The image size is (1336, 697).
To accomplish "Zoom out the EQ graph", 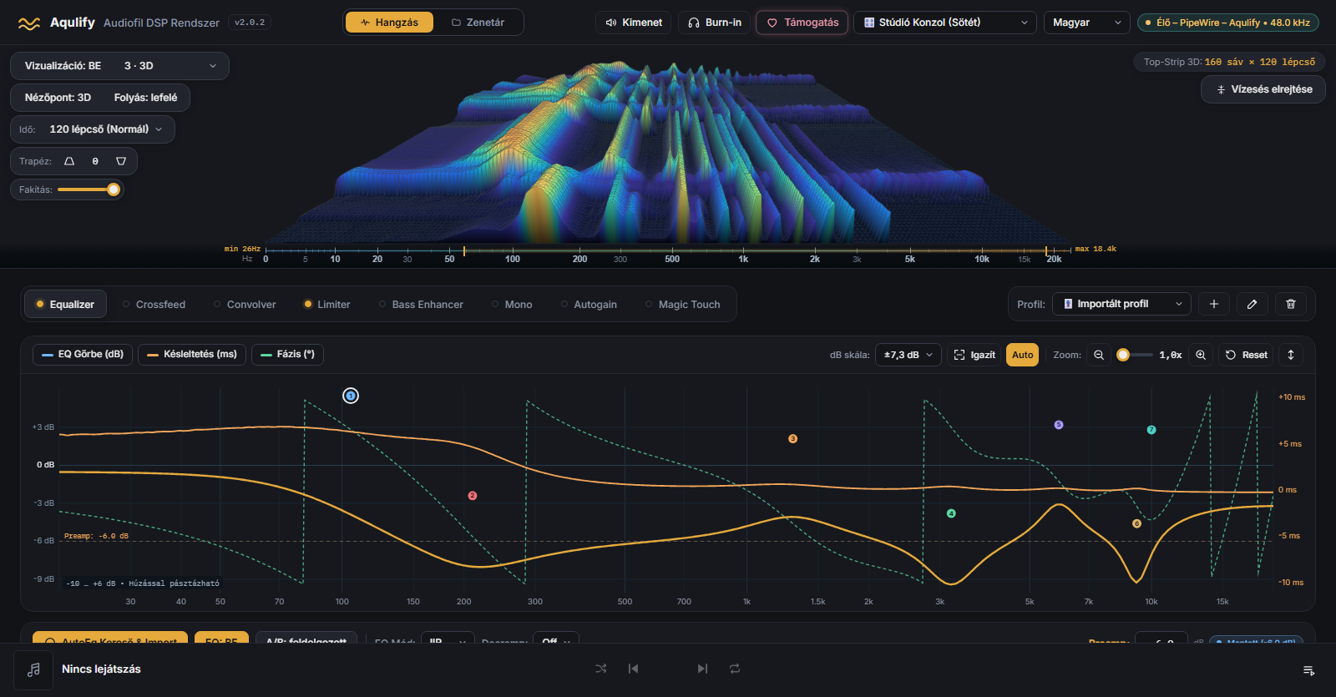I will [1099, 355].
